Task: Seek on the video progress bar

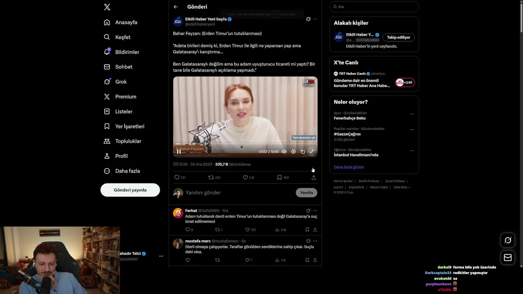Action: click(x=245, y=144)
